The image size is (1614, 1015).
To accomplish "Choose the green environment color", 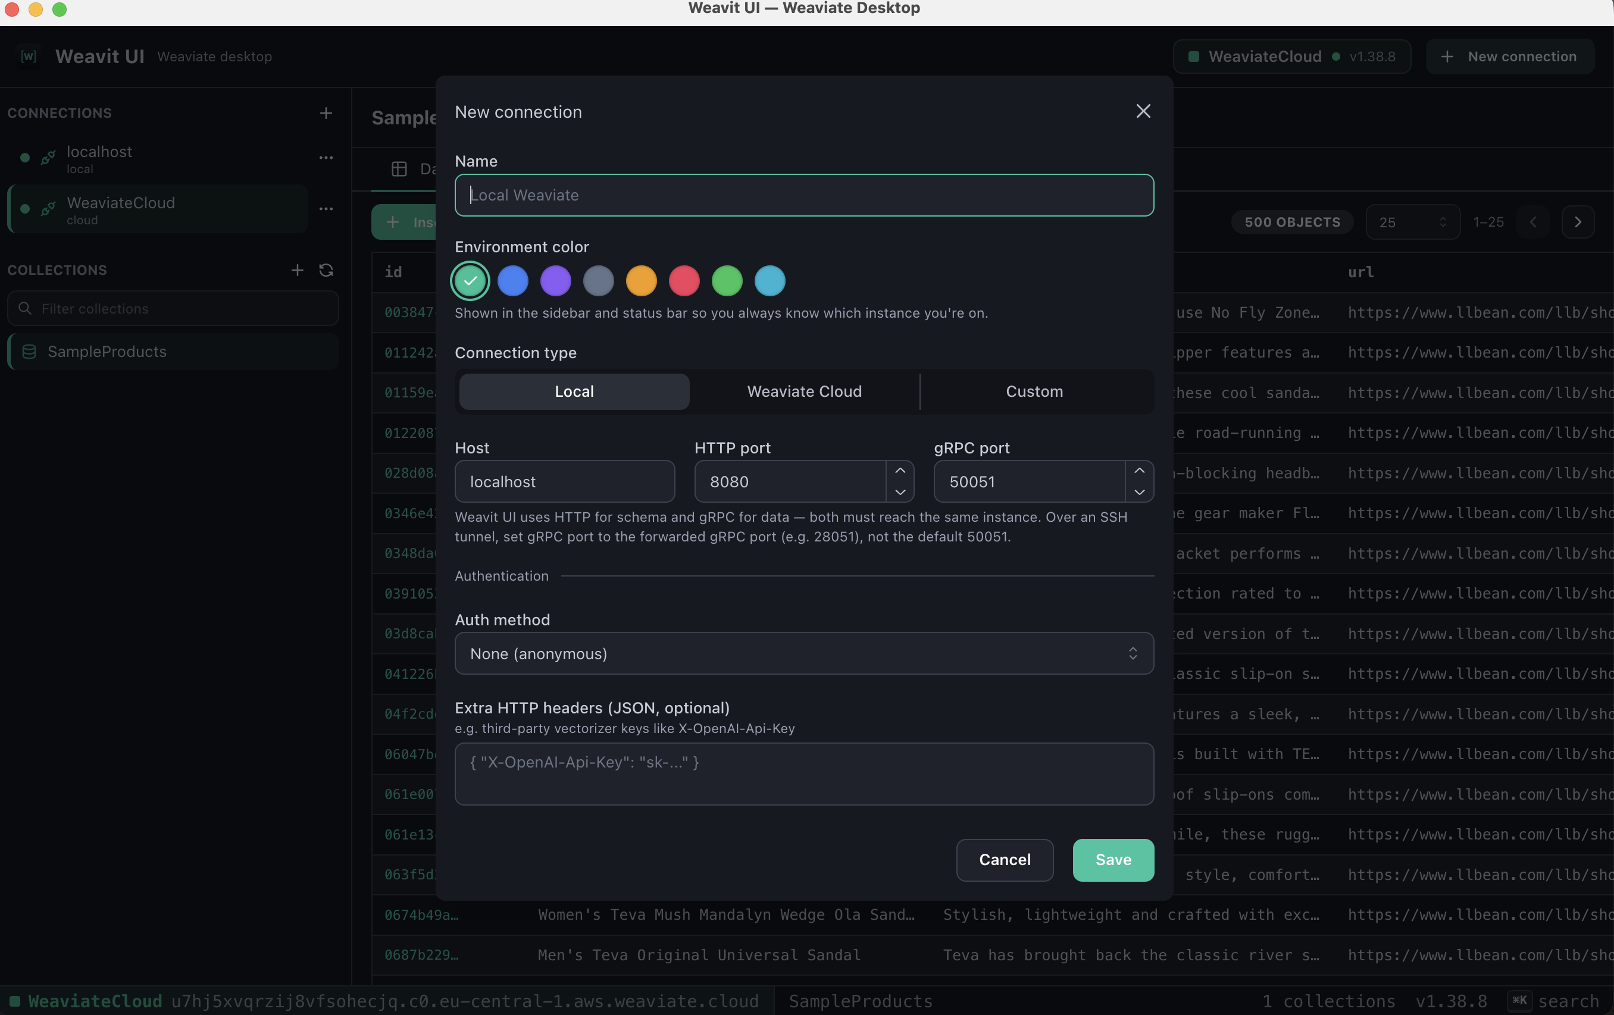I will click(x=727, y=281).
